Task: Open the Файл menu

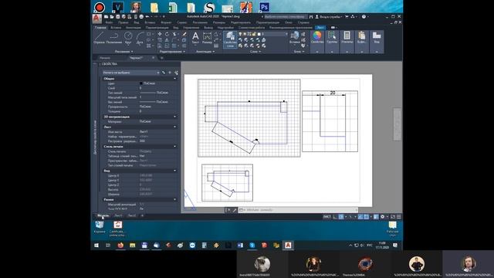Action: (110, 22)
